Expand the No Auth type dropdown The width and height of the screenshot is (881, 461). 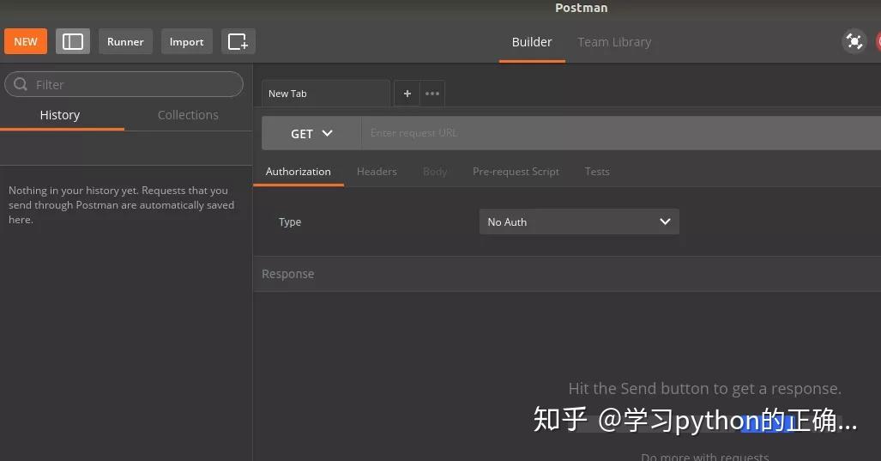pyautogui.click(x=579, y=222)
